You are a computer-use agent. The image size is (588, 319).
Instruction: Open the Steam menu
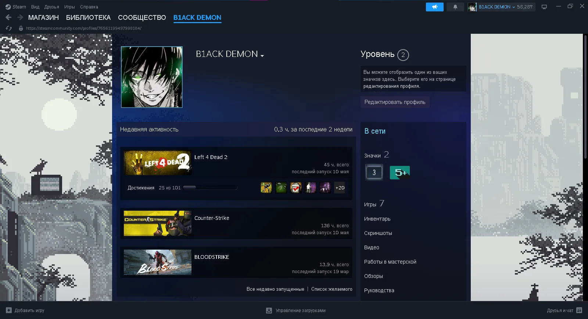(x=19, y=7)
